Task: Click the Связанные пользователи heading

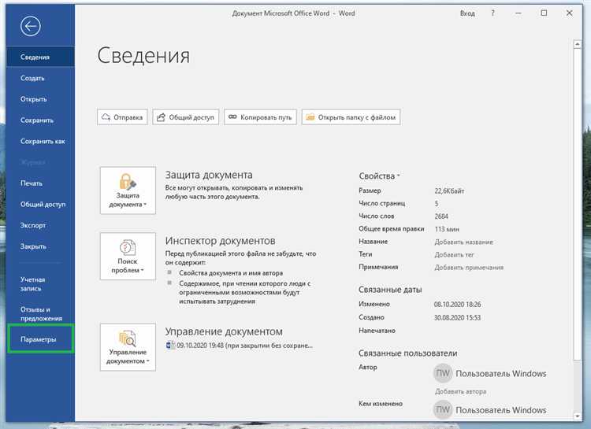Action: coord(408,353)
